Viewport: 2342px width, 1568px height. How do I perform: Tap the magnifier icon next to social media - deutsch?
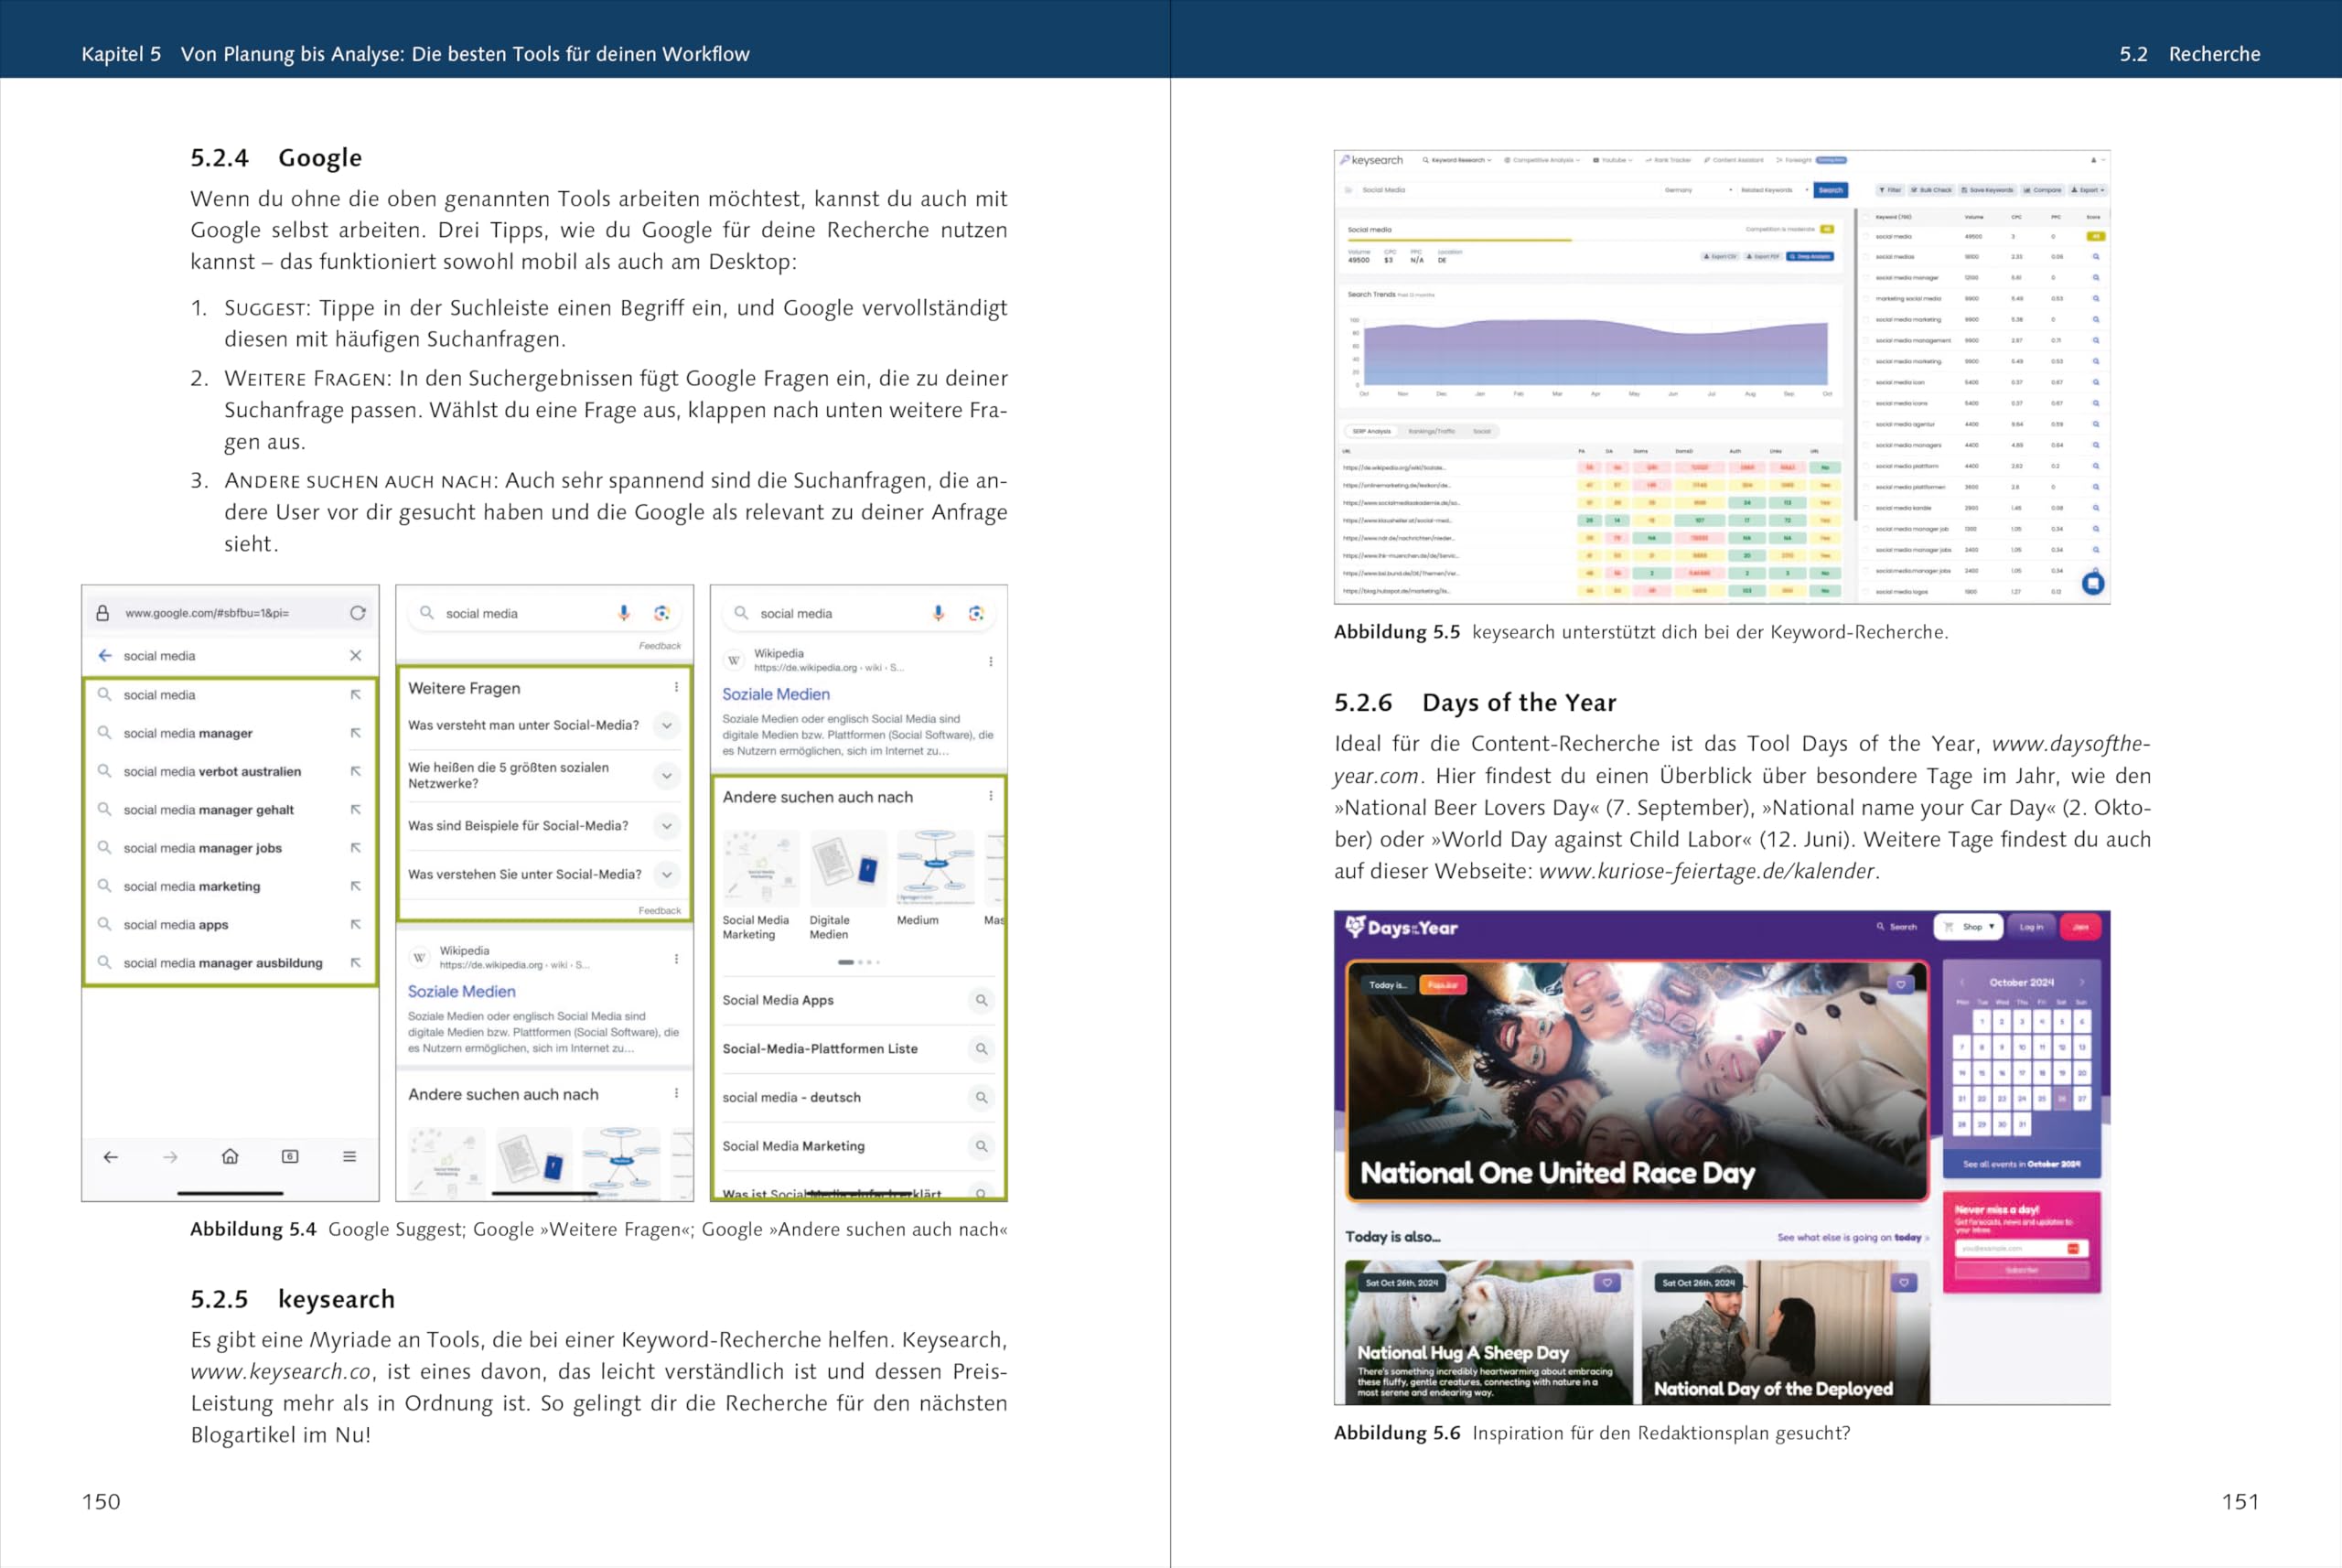tap(982, 1097)
